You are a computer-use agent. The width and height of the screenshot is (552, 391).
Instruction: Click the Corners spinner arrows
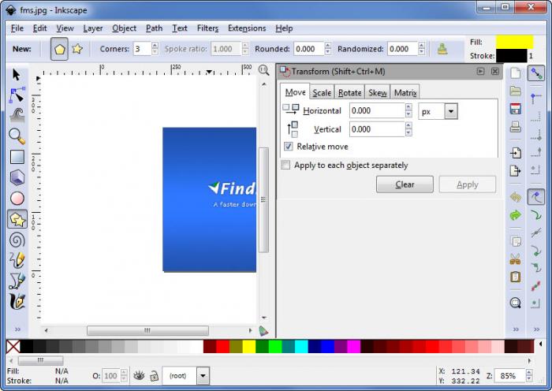click(x=155, y=49)
